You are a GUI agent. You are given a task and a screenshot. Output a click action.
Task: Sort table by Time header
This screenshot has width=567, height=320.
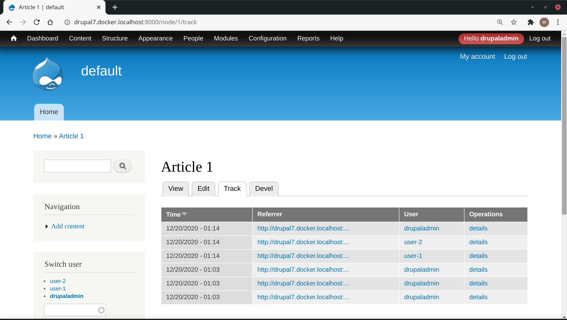click(173, 215)
